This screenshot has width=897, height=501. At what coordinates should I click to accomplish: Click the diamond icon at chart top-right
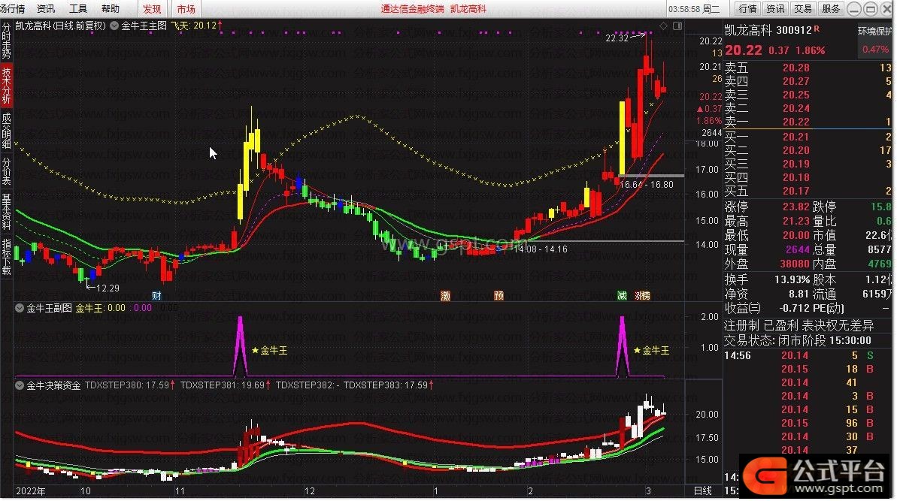point(664,26)
